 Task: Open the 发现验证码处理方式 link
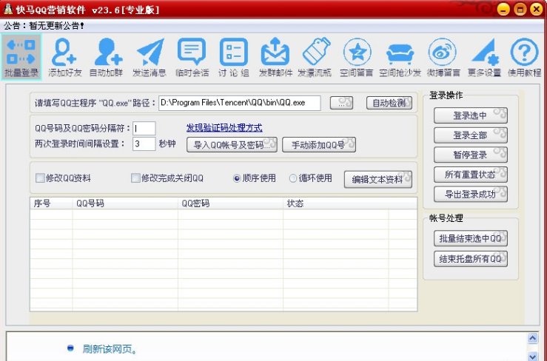click(224, 128)
